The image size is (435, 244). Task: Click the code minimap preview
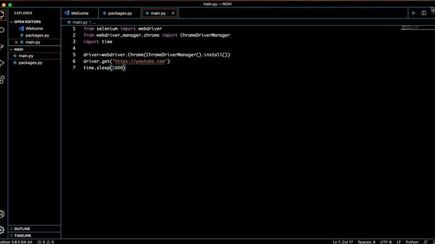point(410,27)
